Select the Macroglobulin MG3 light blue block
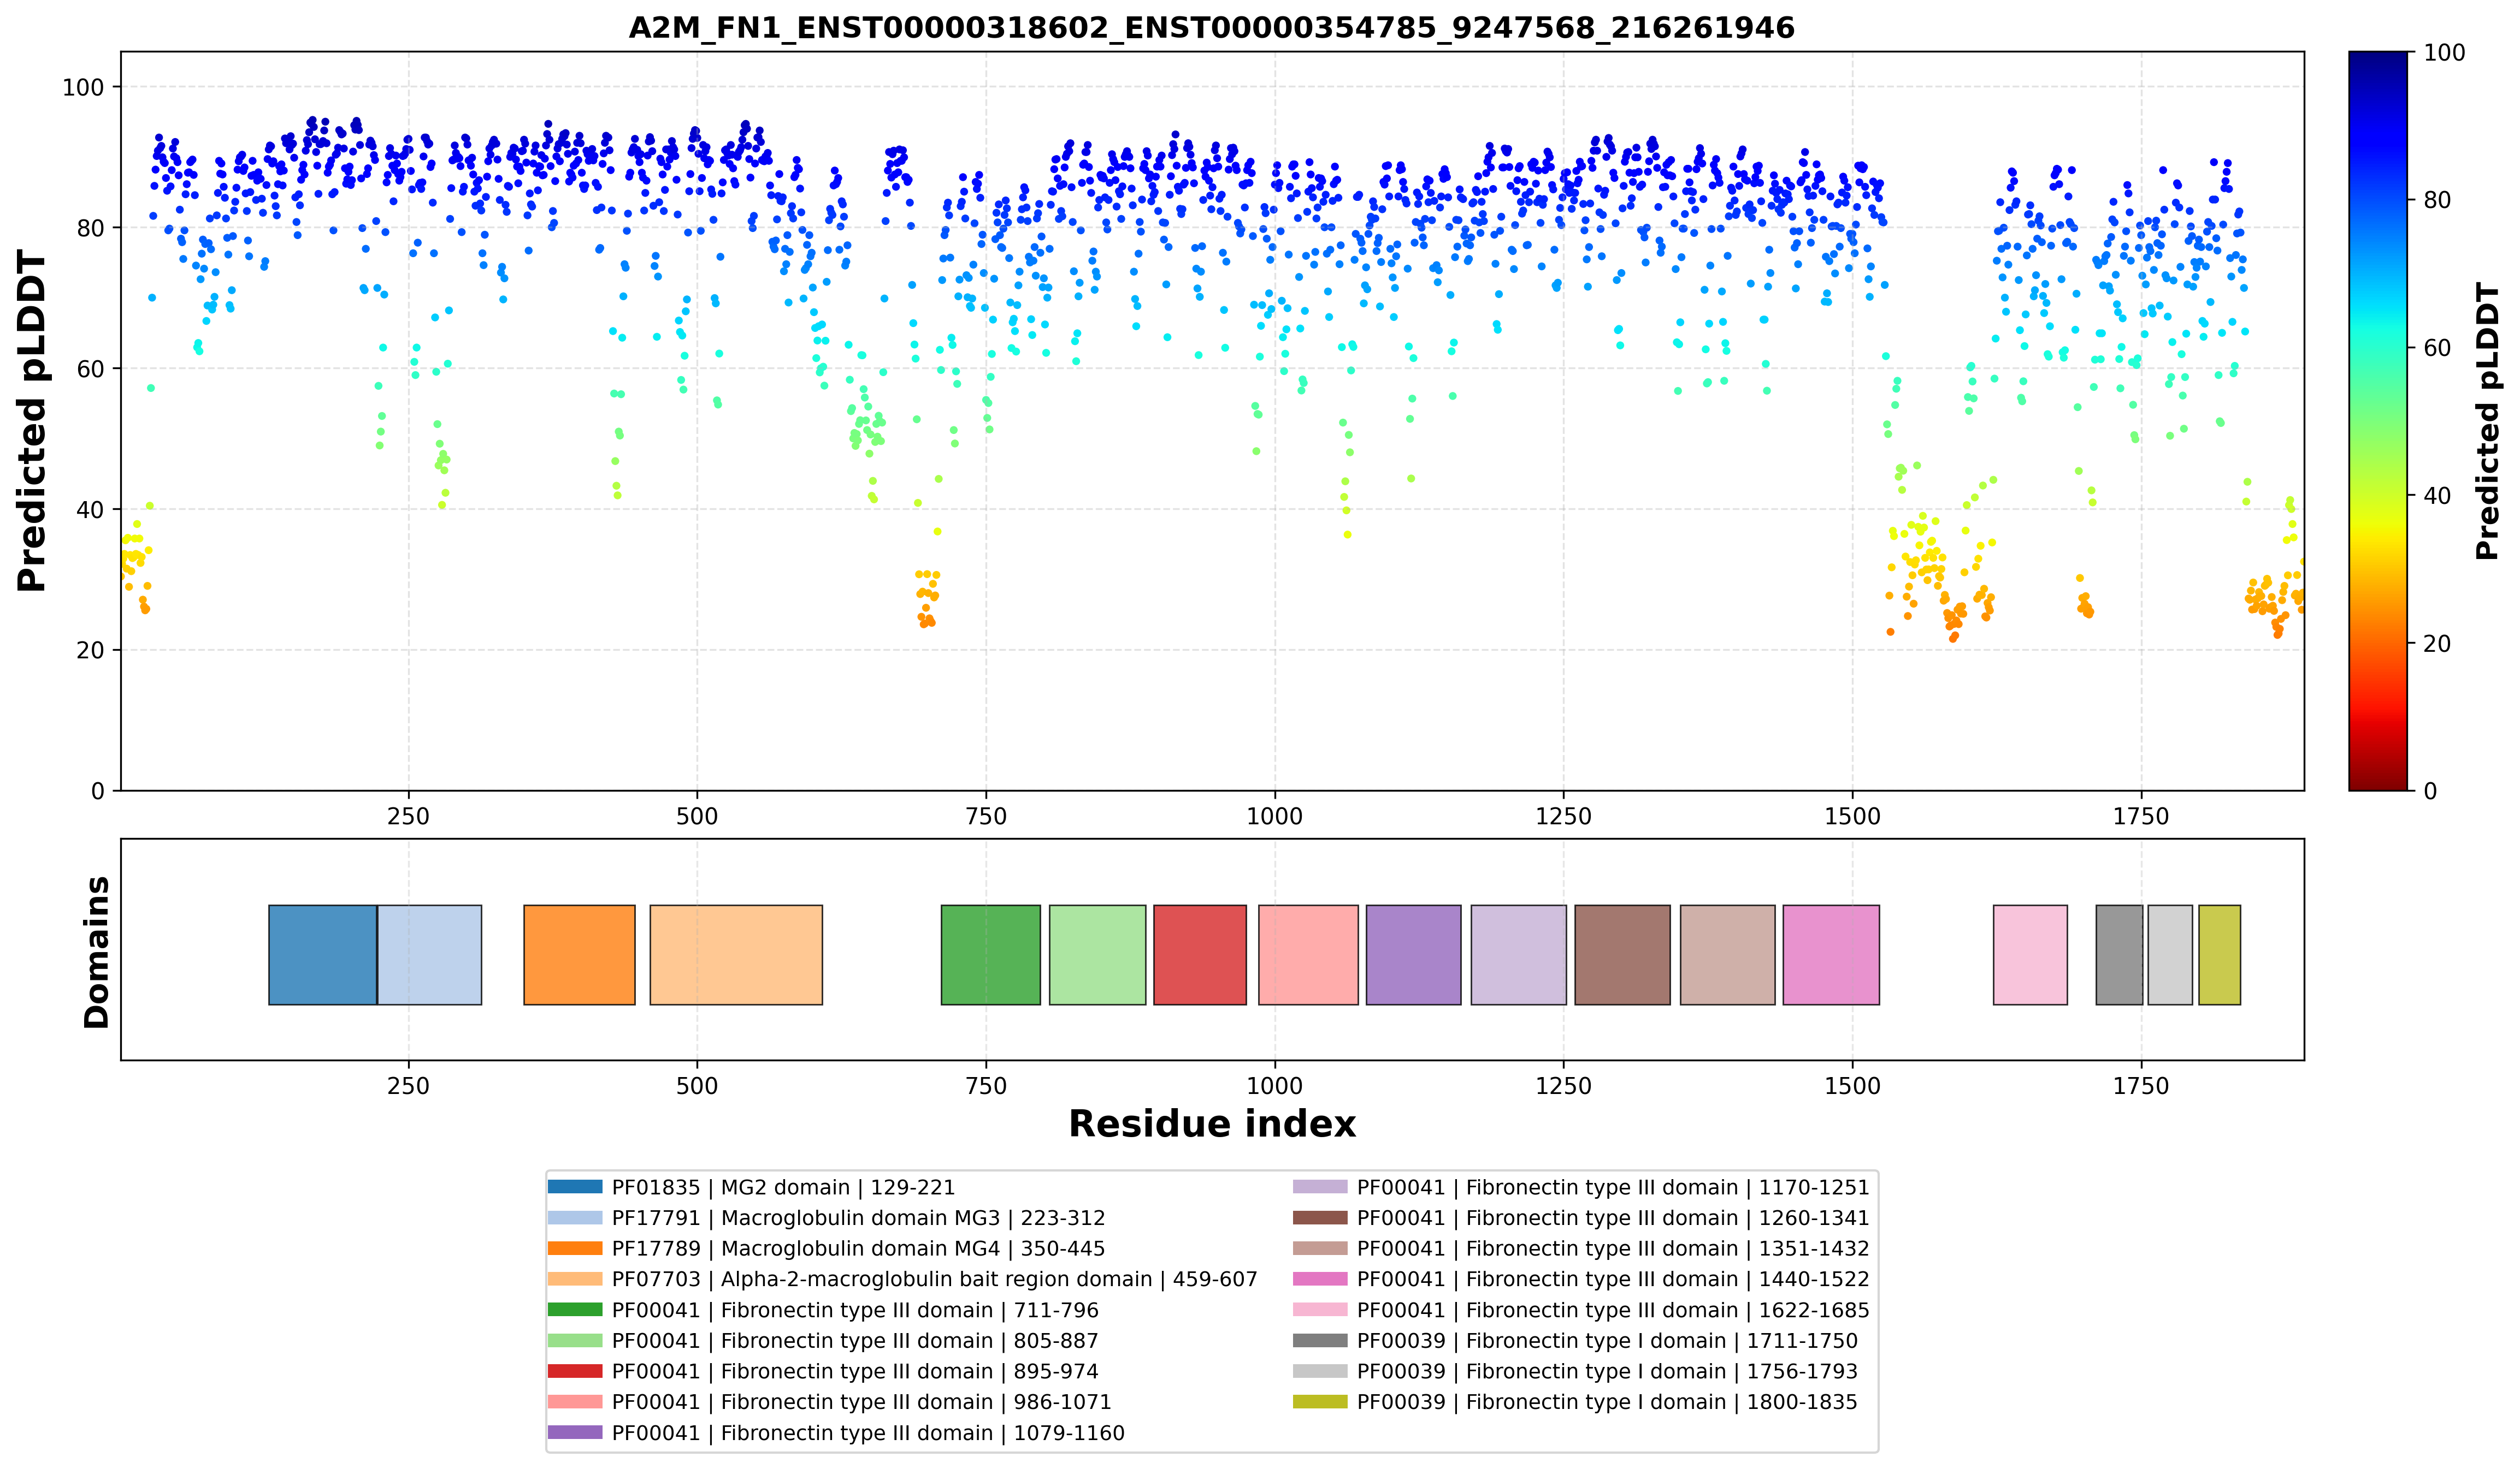This screenshot has width=2520, height=1469. (x=430, y=954)
